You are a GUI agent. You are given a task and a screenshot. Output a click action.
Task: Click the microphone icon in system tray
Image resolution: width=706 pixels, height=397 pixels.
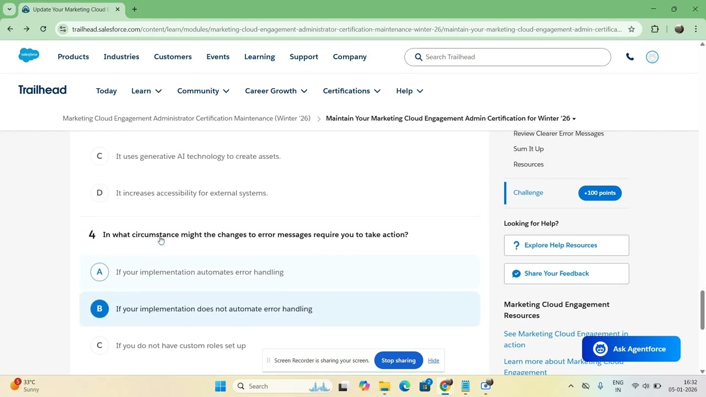point(601,386)
